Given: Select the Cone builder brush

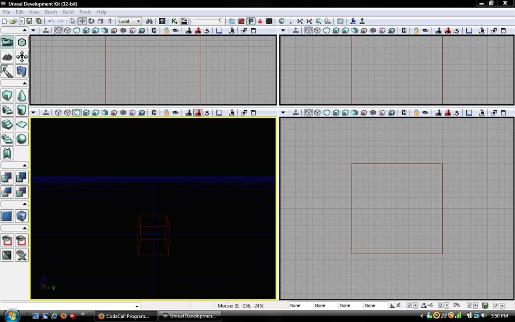Looking at the screenshot, I should point(22,95).
